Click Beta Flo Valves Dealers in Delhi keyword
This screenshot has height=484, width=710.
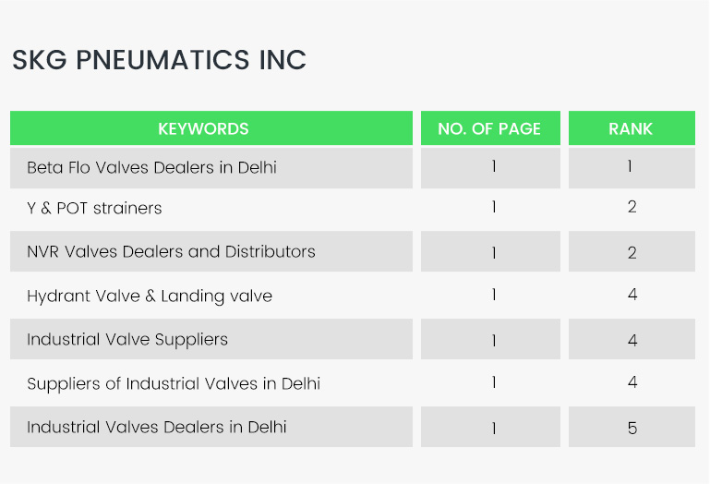pos(151,167)
